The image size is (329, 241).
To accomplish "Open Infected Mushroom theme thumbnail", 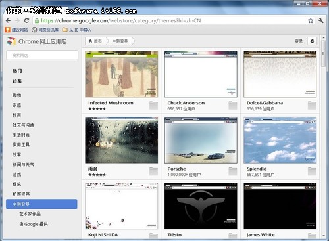I will [x=122, y=74].
